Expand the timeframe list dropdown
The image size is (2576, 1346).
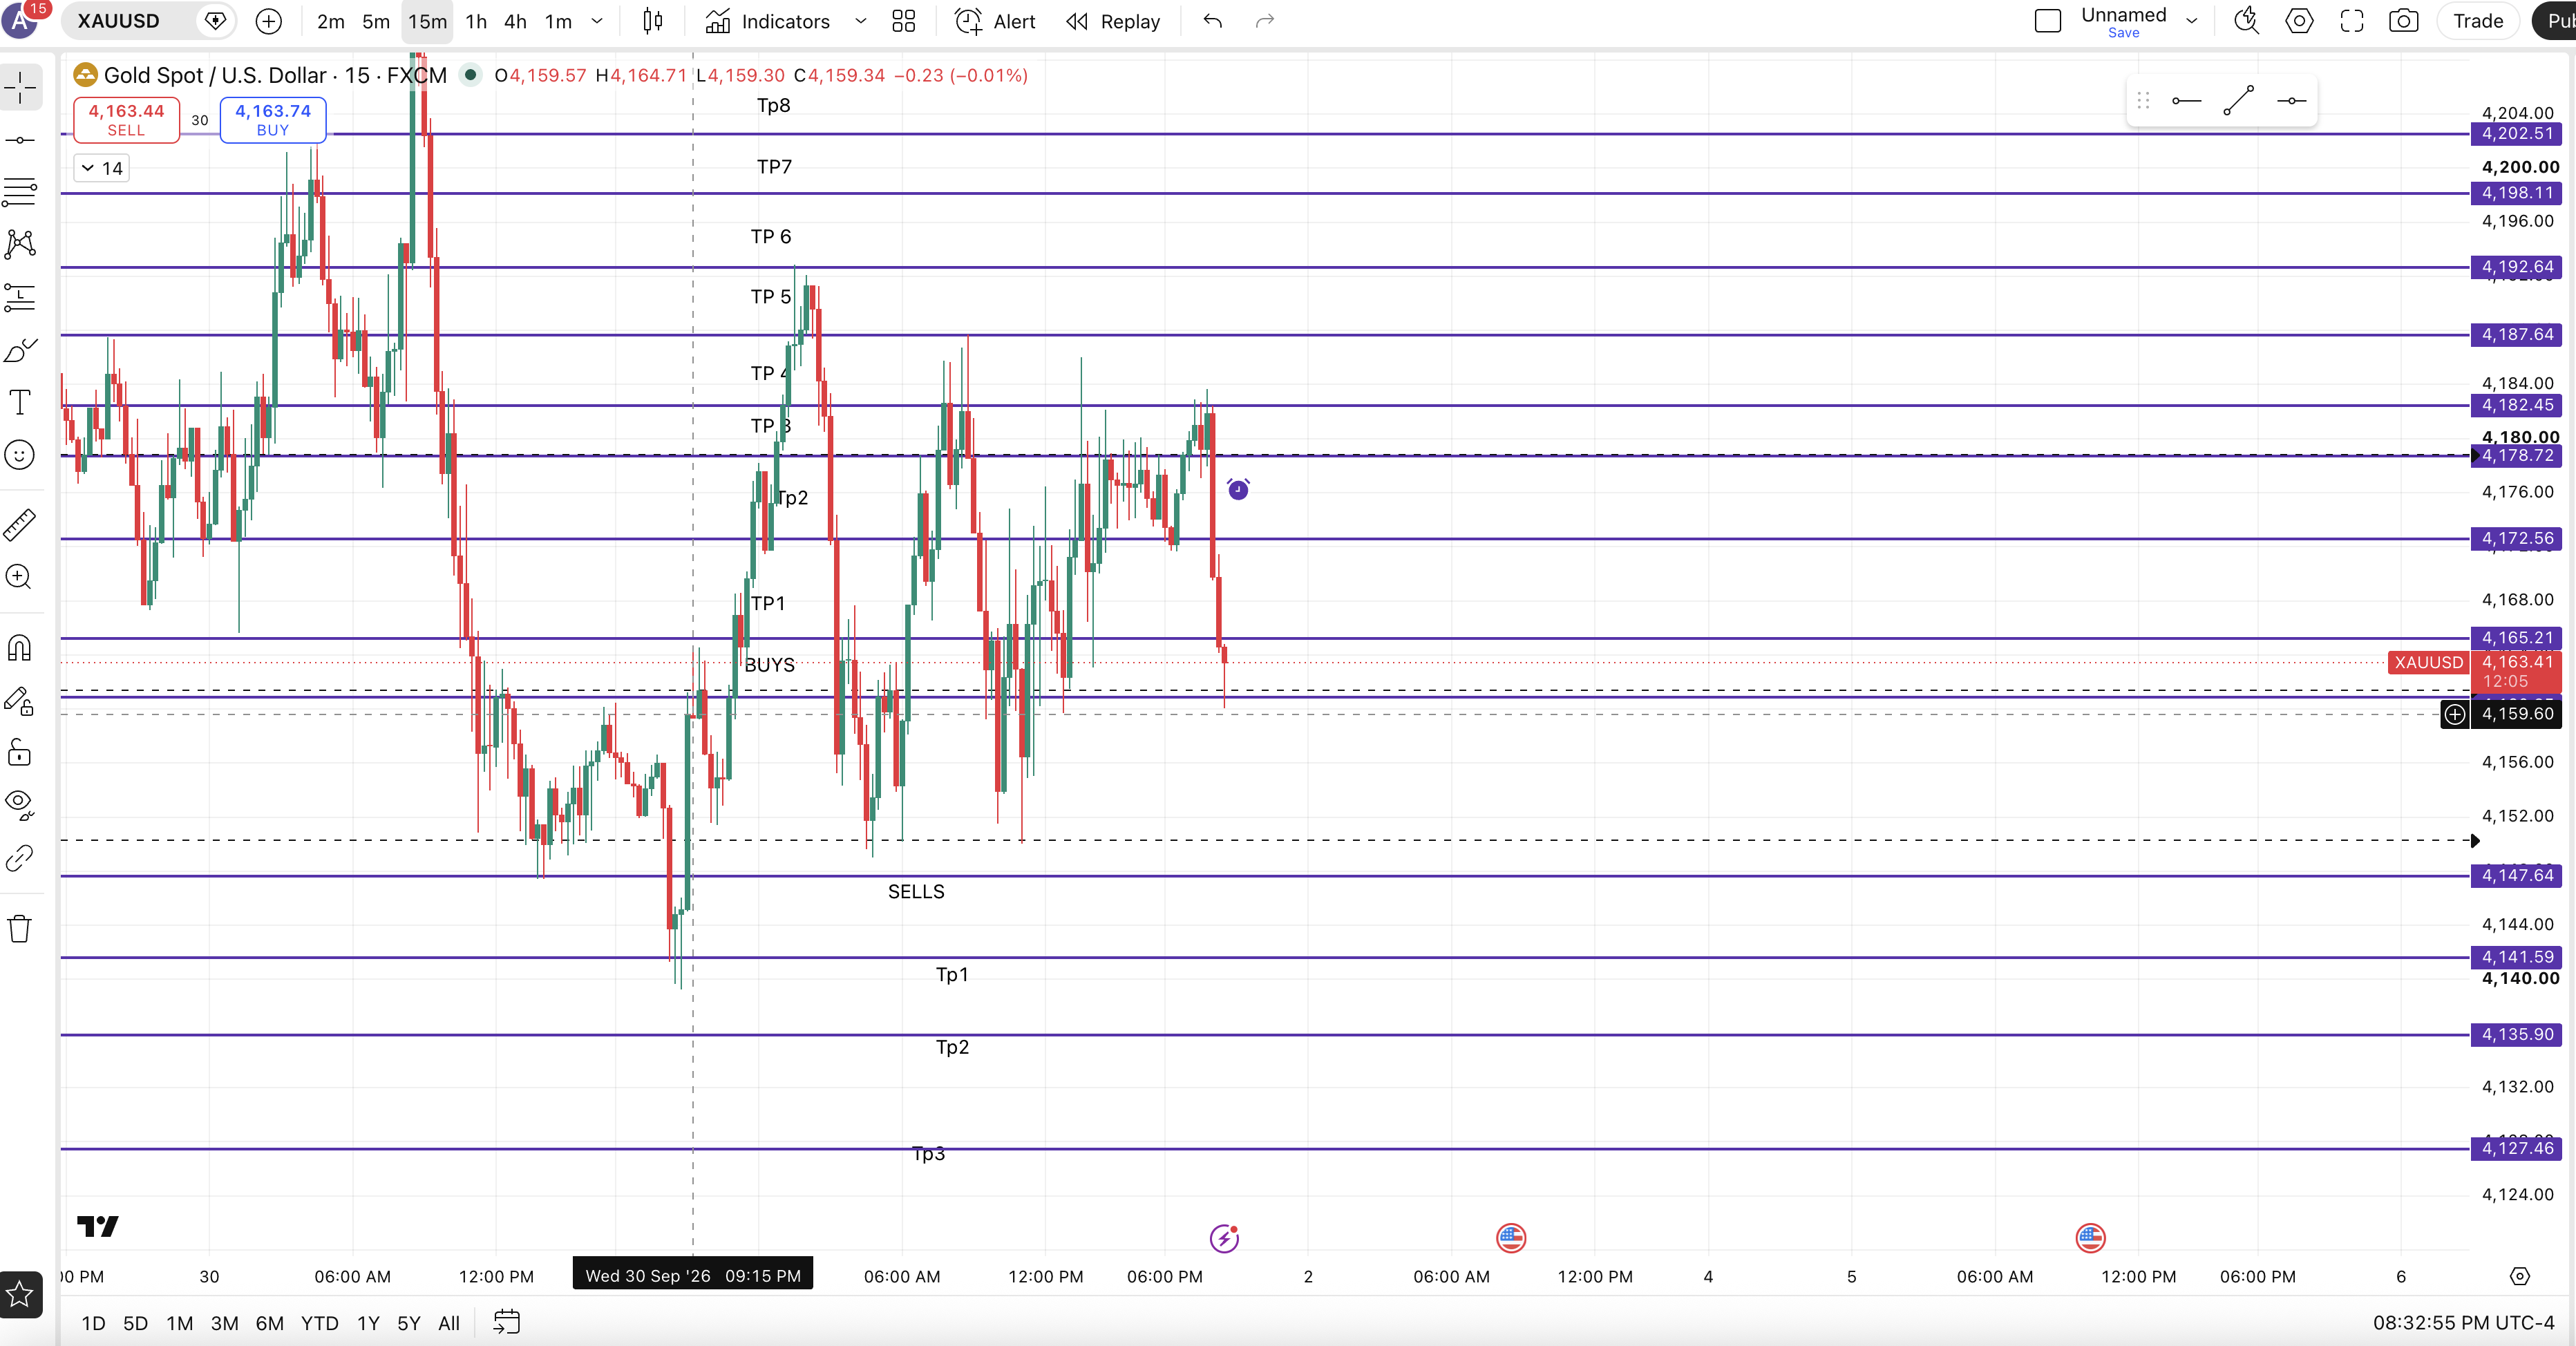(597, 21)
